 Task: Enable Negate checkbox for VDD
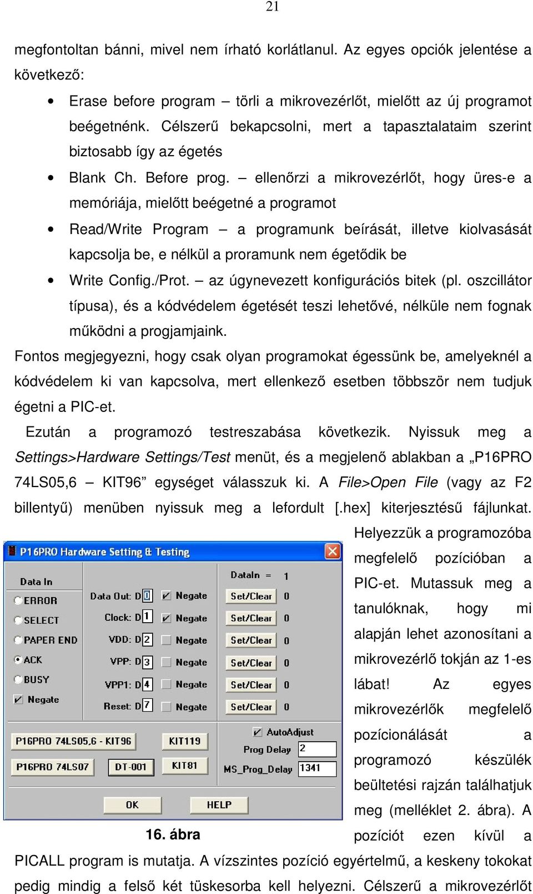click(x=166, y=640)
